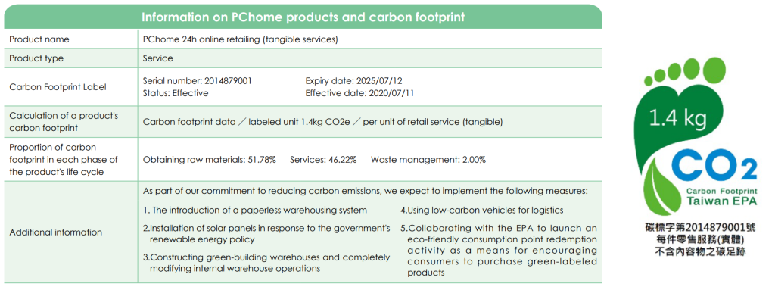Image resolution: width=775 pixels, height=287 pixels.
Task: Click the Services 46.22% value
Action: pyautogui.click(x=323, y=160)
